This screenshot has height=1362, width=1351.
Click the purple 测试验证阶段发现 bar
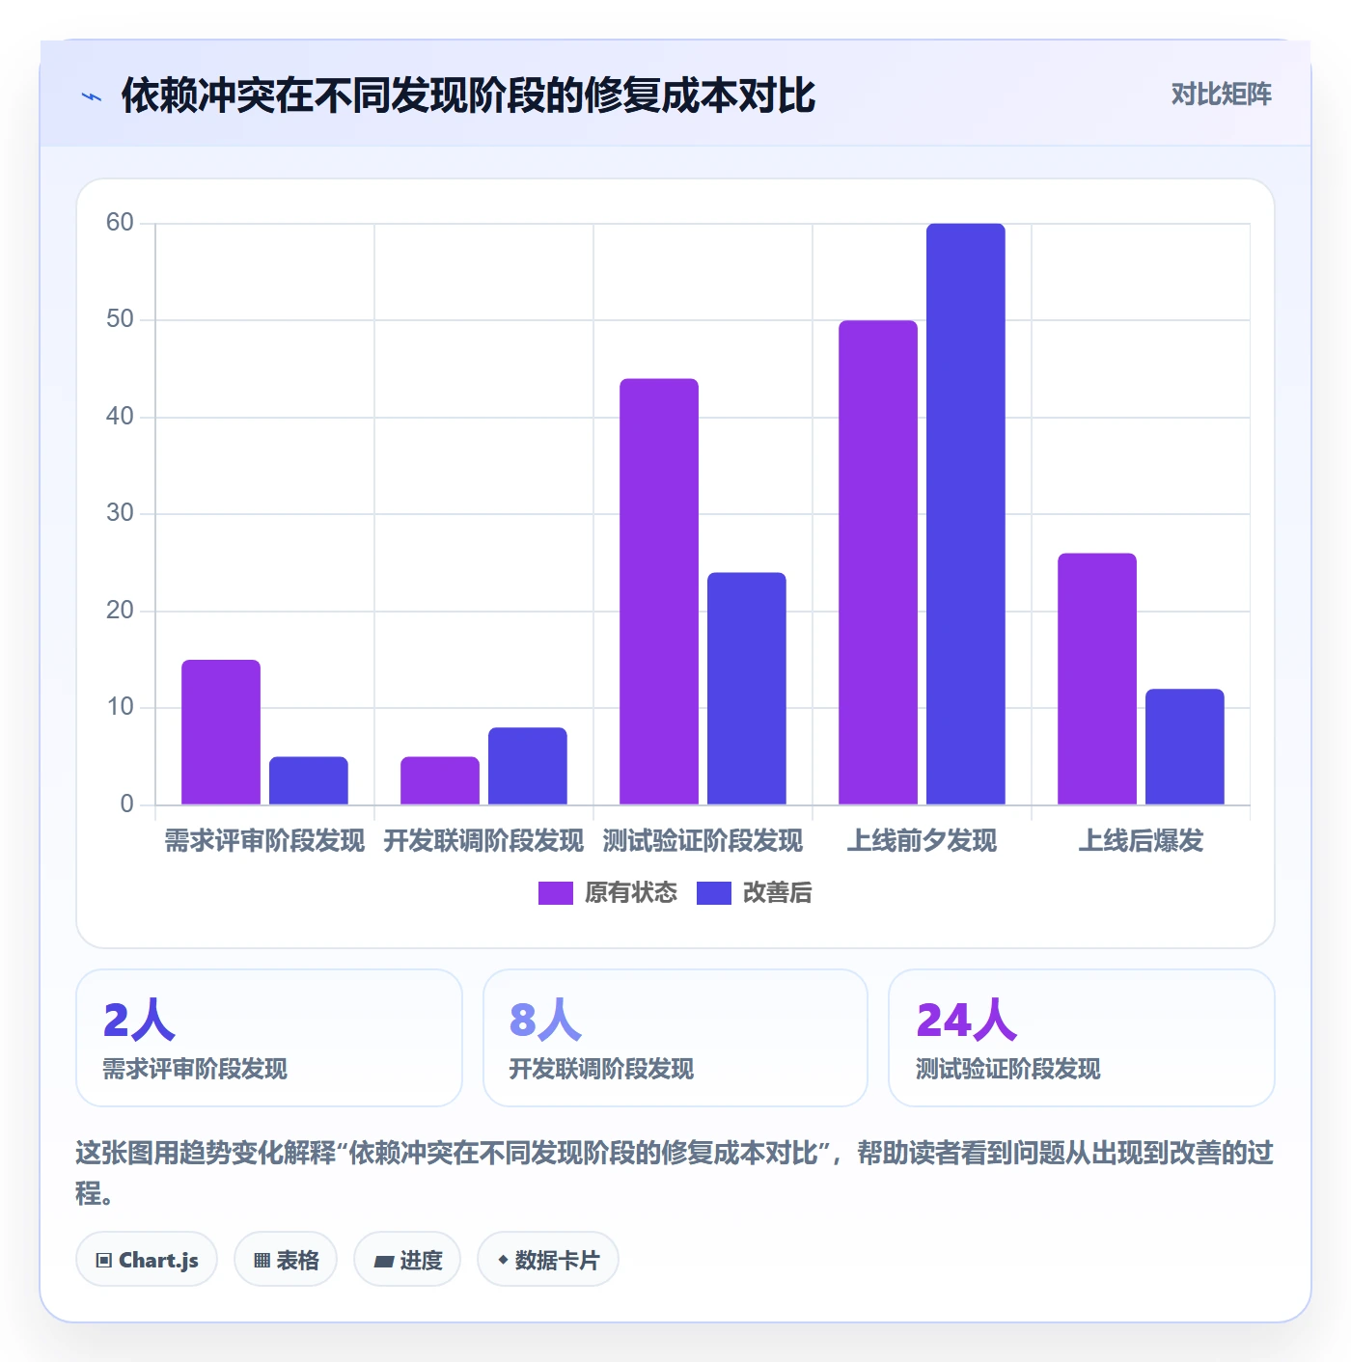coord(659,591)
